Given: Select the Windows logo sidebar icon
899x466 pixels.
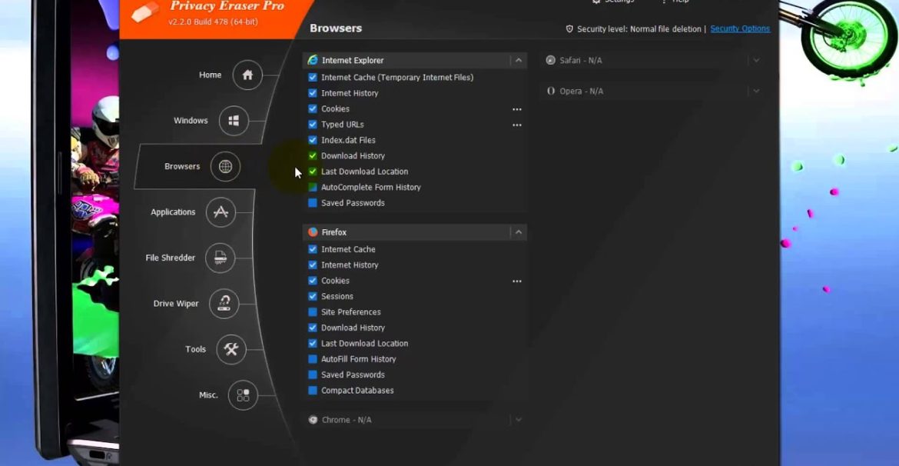Looking at the screenshot, I should pos(234,121).
